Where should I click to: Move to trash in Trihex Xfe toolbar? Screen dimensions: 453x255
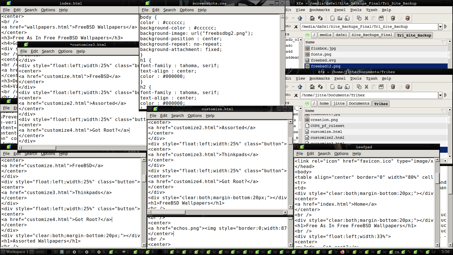pyautogui.click(x=393, y=87)
